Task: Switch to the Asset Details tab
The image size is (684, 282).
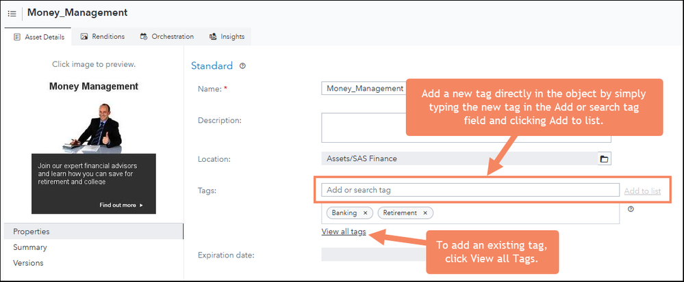Action: point(39,37)
